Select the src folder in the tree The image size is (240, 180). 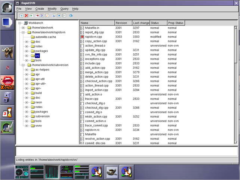(37, 56)
